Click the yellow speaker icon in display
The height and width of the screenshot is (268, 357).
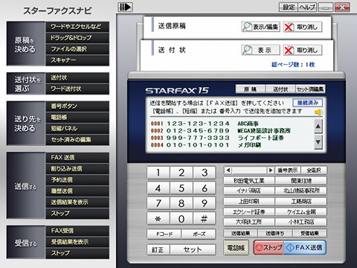click(x=318, y=112)
